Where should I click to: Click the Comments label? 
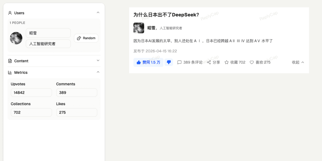(x=66, y=84)
